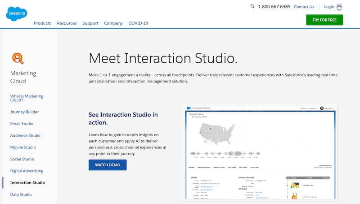Go to Digital Advertising in sidebar
The height and width of the screenshot is (204, 360).
pos(27,171)
